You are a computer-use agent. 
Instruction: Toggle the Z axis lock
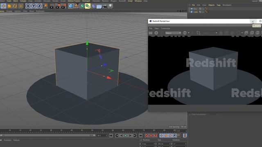pos(39,6)
